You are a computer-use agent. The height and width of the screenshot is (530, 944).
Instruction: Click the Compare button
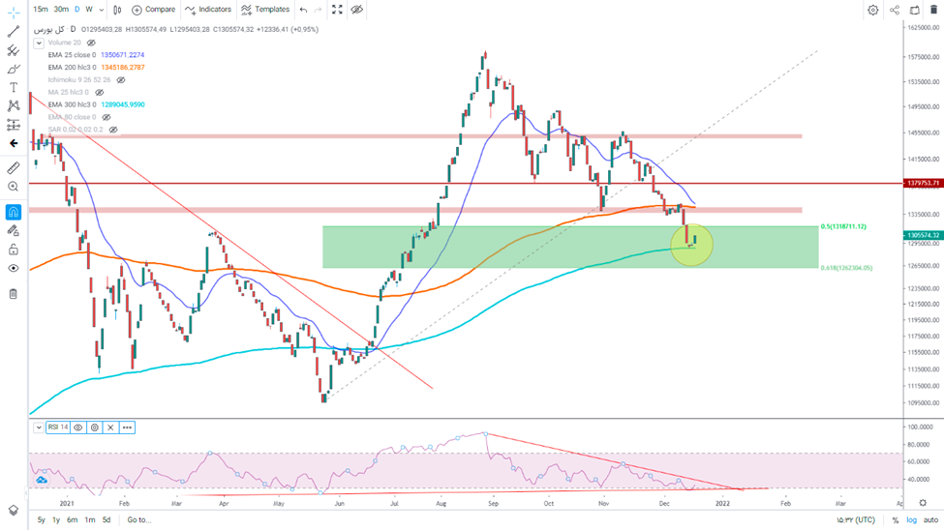click(x=153, y=10)
